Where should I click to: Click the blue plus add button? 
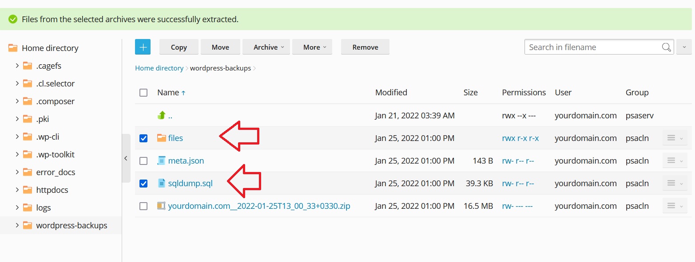[x=143, y=47]
